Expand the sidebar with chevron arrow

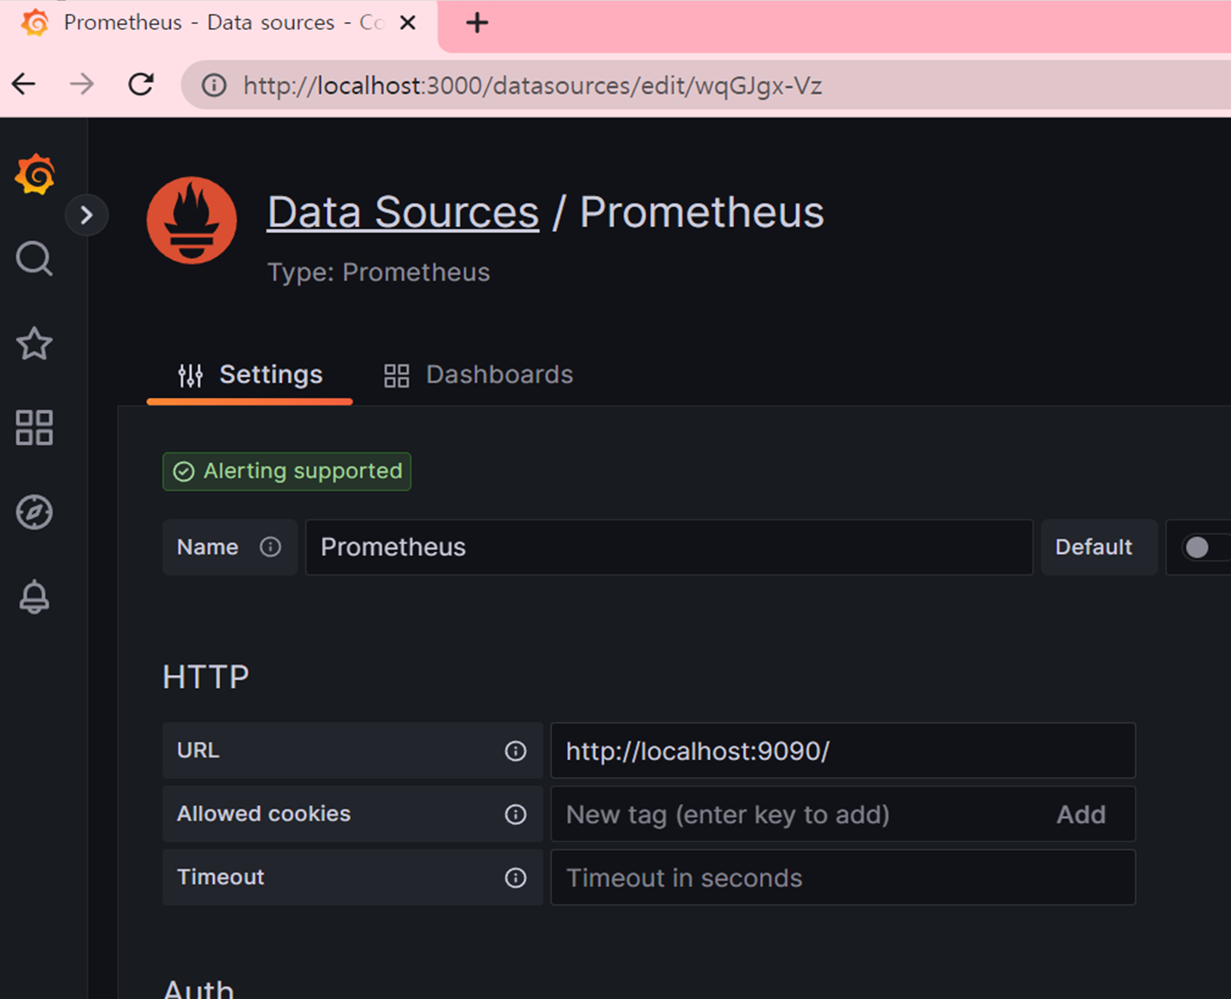click(86, 215)
